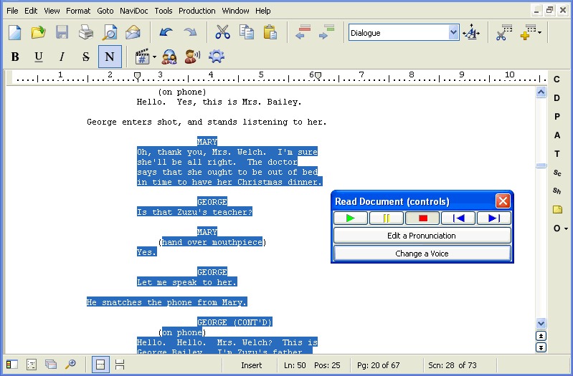The height and width of the screenshot is (376, 573).
Task: Toggle Bold formatting
Action: point(15,57)
